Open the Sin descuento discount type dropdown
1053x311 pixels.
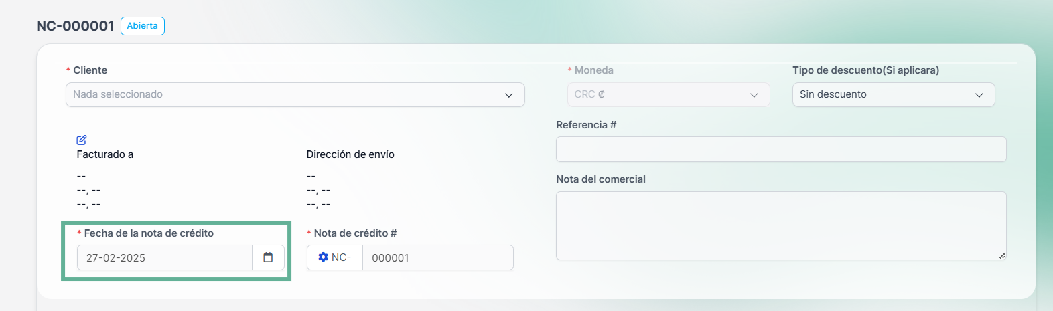pos(894,94)
